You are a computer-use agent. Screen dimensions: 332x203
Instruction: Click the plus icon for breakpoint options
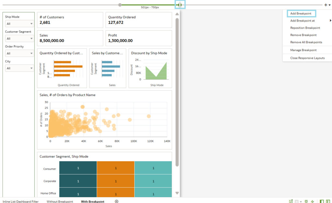click(x=326, y=5)
